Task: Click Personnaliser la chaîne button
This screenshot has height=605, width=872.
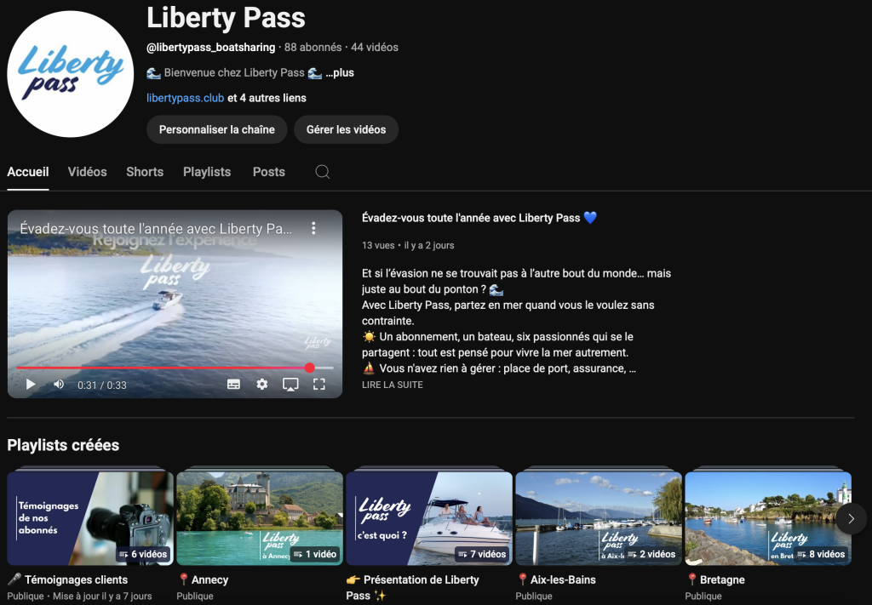Action: pos(217,129)
